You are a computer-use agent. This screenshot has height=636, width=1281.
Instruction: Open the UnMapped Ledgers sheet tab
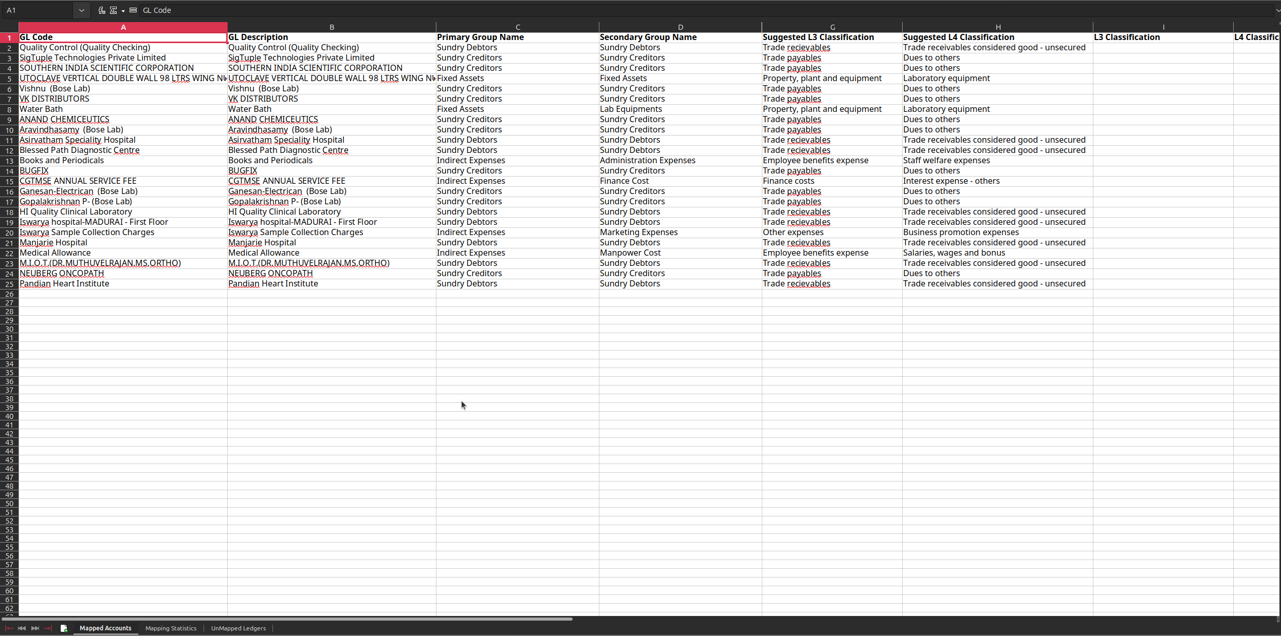tap(238, 628)
